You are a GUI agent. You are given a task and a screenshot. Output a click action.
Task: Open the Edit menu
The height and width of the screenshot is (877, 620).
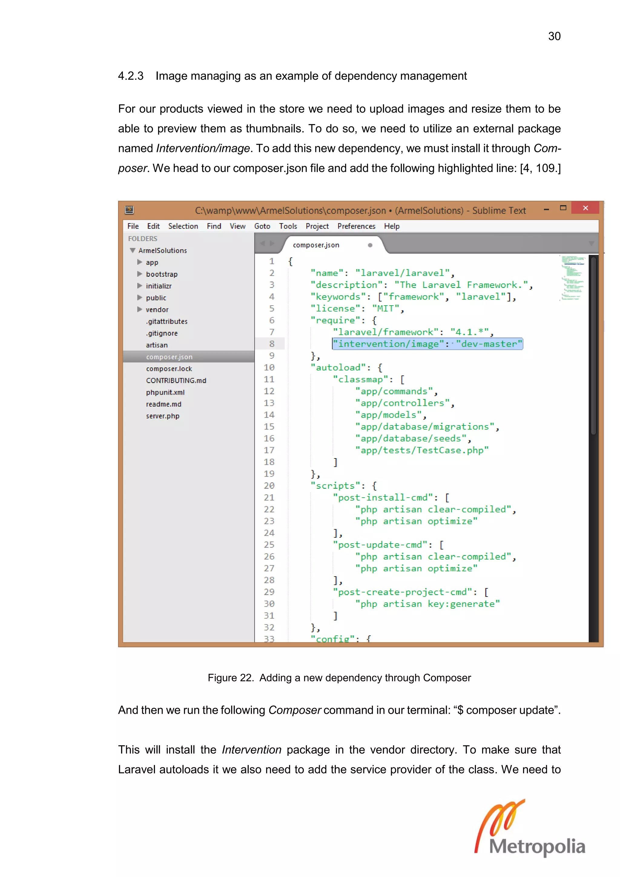click(x=153, y=226)
